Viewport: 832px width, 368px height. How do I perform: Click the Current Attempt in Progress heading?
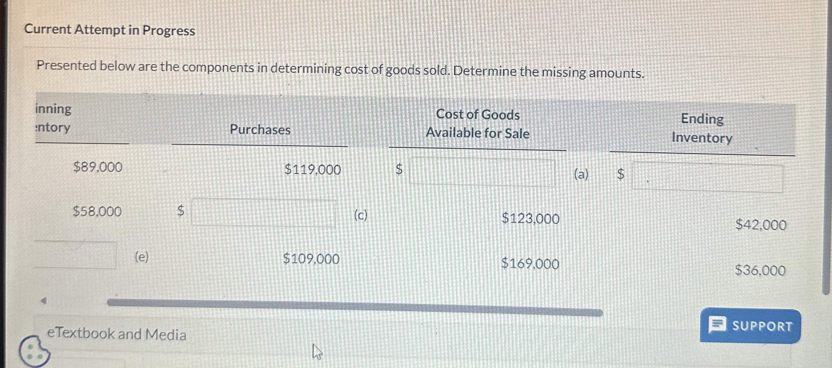click(110, 30)
